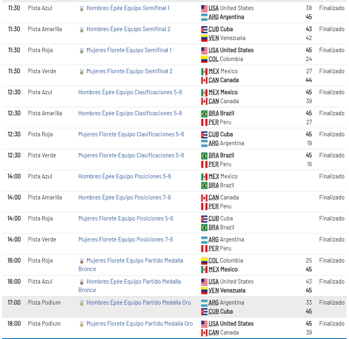Open Hombres Épée Equipo Partido Medalla Oro
Viewport: 349px width, 339px height.
(x=138, y=303)
